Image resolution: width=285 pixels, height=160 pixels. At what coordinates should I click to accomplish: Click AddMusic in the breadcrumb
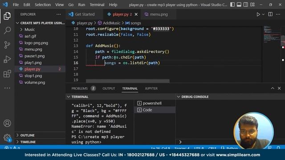111,23
